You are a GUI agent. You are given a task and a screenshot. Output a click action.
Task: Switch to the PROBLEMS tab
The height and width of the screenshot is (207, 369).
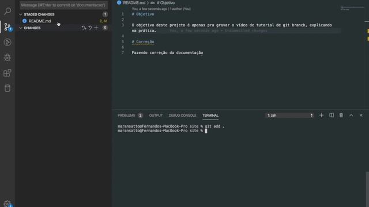click(x=126, y=116)
